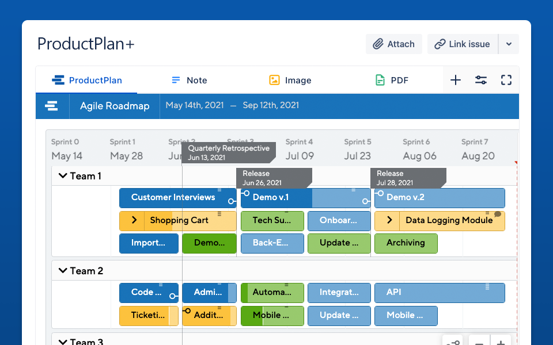Screen dimensions: 553x345
Task: Select the green Mobile ... bar
Action: (x=272, y=316)
